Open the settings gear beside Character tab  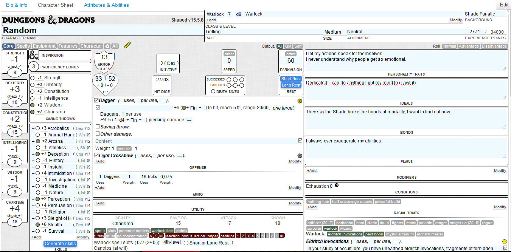tap(107, 46)
